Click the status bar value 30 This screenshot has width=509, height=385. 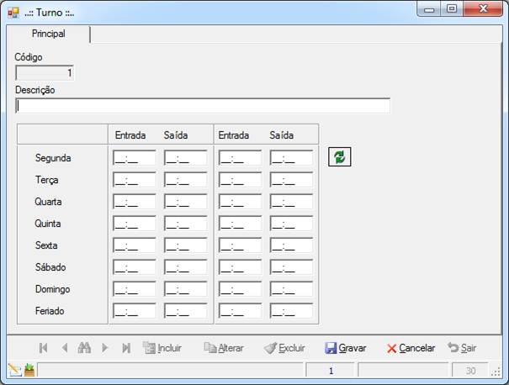(x=470, y=371)
